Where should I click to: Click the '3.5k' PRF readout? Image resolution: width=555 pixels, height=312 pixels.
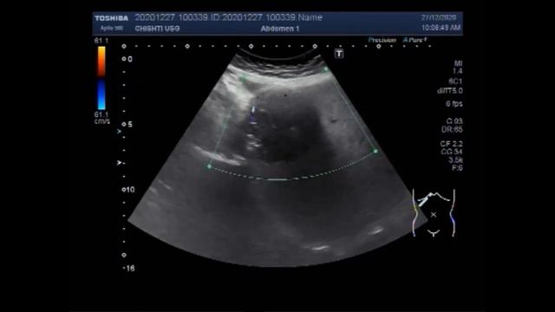[455, 159]
